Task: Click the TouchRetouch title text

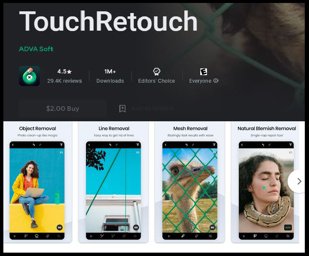Action: [108, 21]
